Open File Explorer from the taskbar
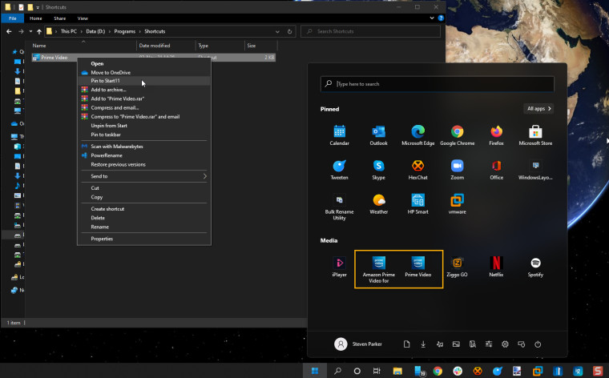This screenshot has width=609, height=378. click(397, 371)
